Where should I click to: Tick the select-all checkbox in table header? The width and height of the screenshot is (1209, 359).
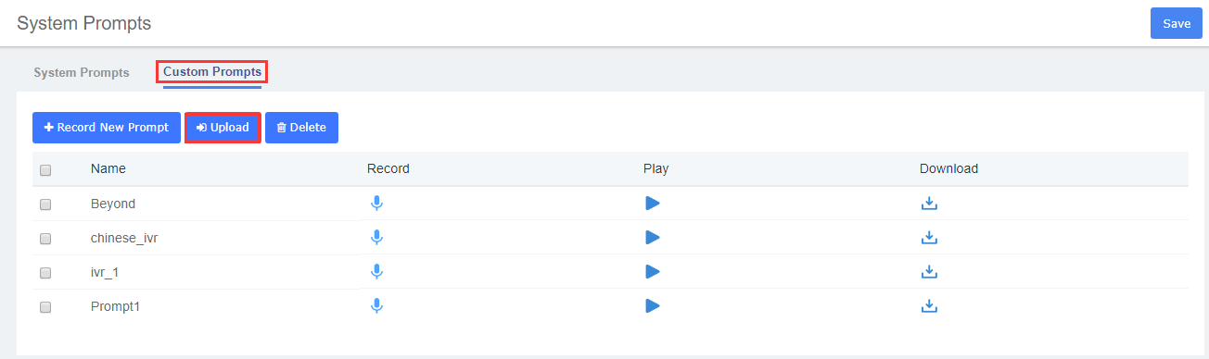[x=45, y=169]
